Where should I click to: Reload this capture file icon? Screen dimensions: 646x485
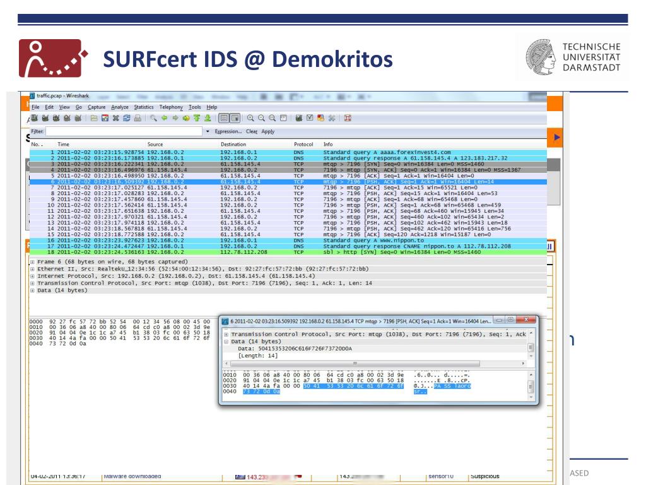pyautogui.click(x=126, y=118)
